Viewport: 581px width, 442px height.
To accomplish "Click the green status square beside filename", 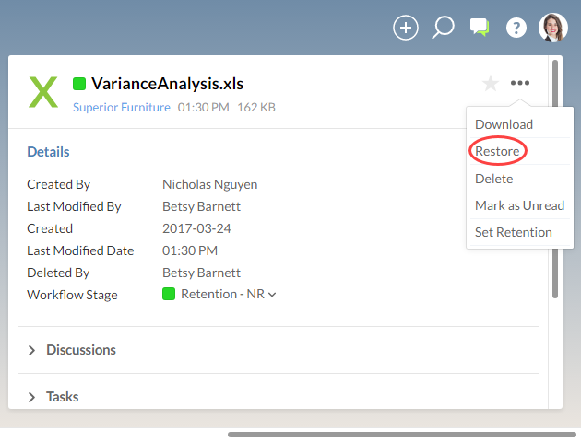I will [79, 84].
